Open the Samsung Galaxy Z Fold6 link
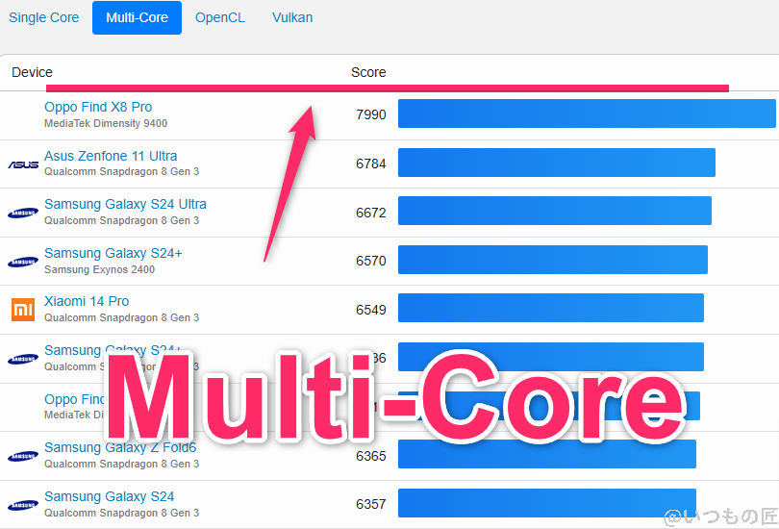The height and width of the screenshot is (529, 779). coord(120,447)
